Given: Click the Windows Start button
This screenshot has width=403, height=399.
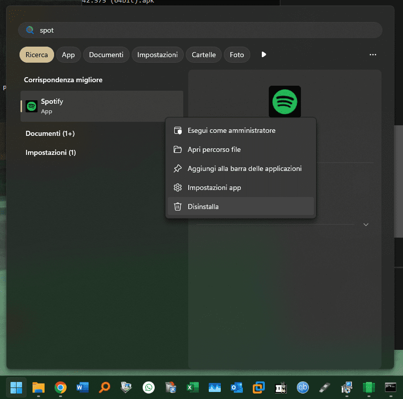Looking at the screenshot, I should click(x=16, y=387).
